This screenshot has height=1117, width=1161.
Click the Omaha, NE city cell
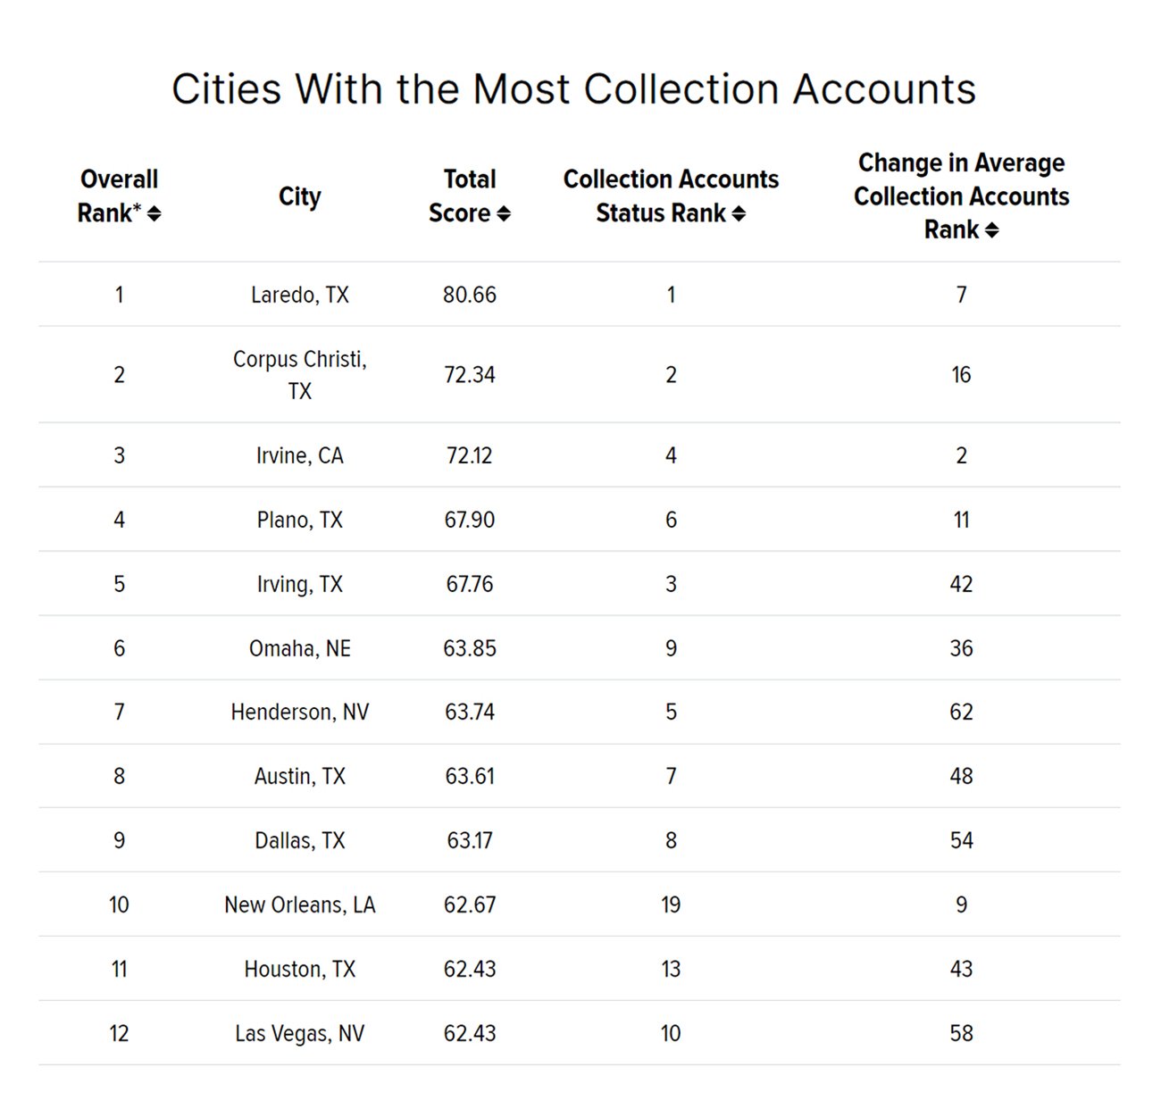click(x=299, y=648)
